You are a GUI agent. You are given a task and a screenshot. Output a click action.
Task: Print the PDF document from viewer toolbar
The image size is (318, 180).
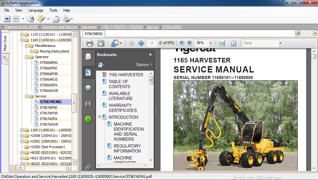pyautogui.click(x=90, y=43)
